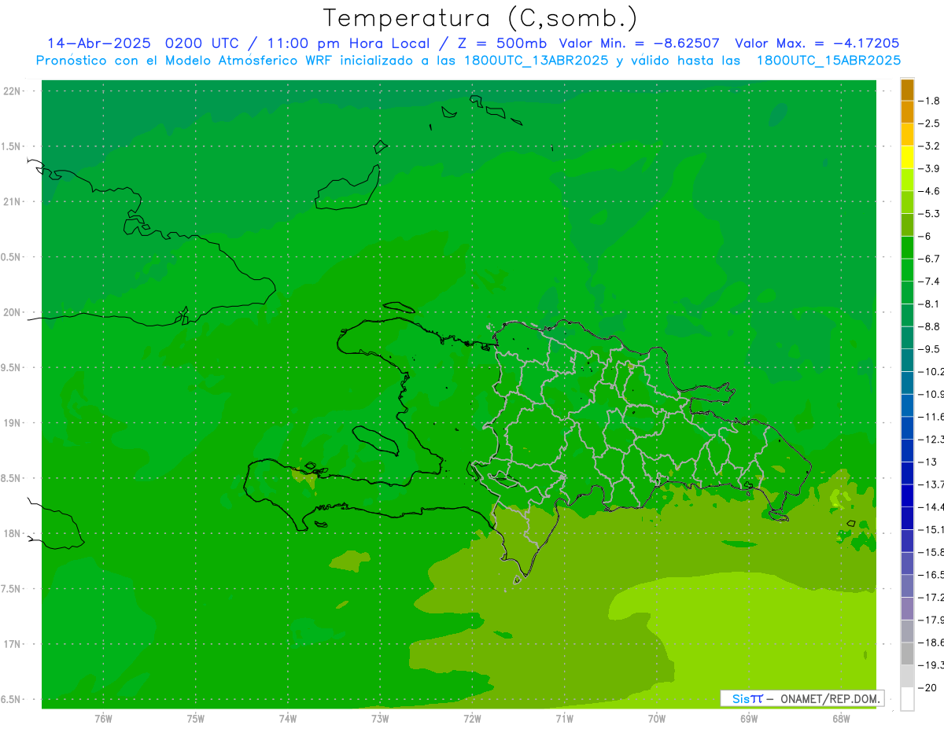Click the "71W" longitude label
Image resolution: width=944 pixels, height=729 pixels.
click(564, 719)
